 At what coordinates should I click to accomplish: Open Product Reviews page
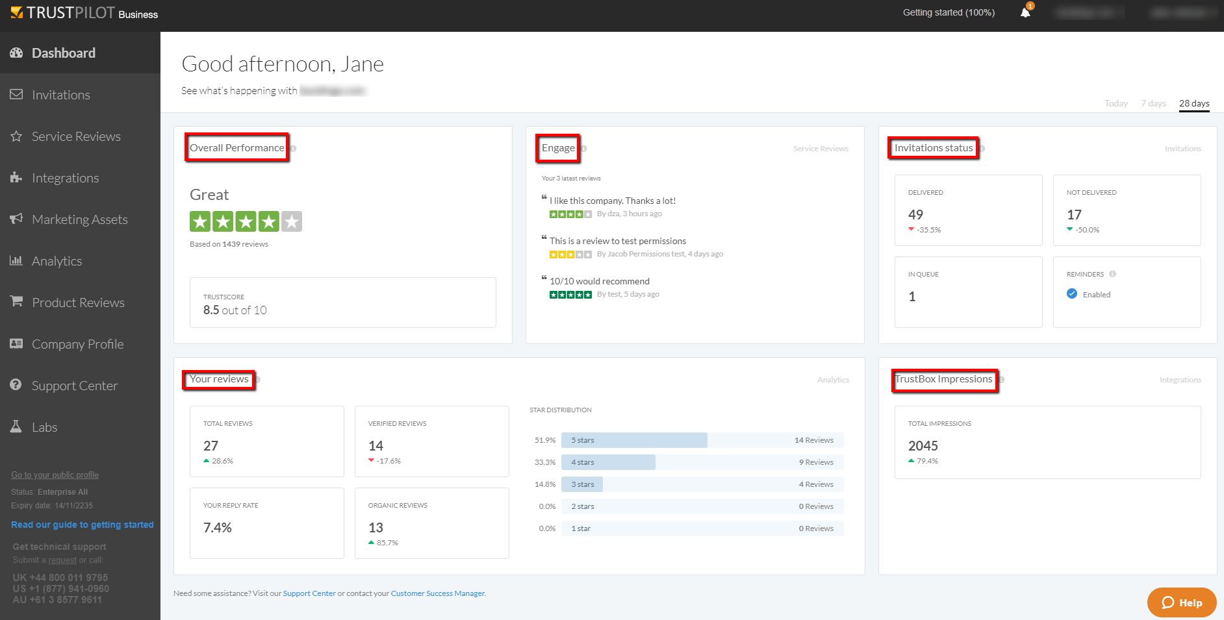coord(80,303)
